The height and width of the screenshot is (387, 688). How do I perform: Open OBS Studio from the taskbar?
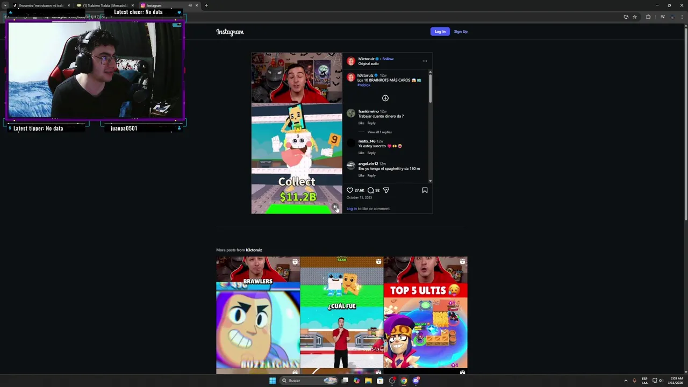tap(392, 381)
